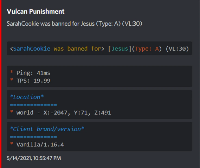Click the world coordinates X:-2047 line

(x=64, y=112)
